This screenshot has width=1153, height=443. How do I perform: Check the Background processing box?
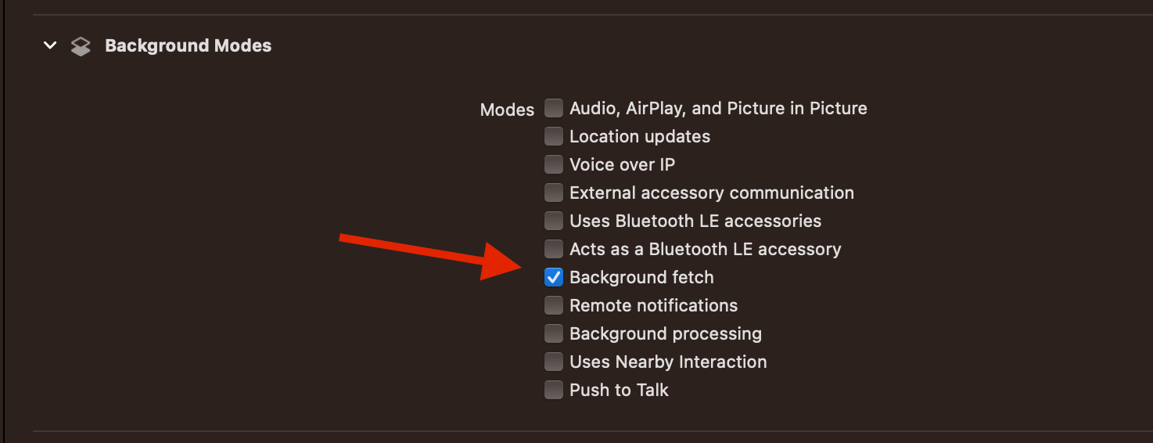(x=554, y=333)
